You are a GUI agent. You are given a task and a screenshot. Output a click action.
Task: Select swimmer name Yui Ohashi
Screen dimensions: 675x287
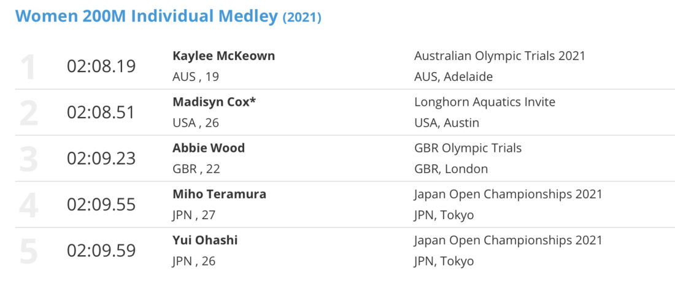coord(205,240)
